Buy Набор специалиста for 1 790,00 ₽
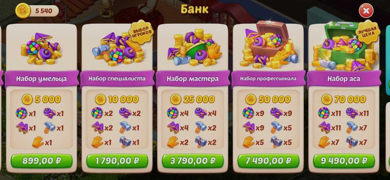This screenshot has width=390, height=180. point(117,161)
